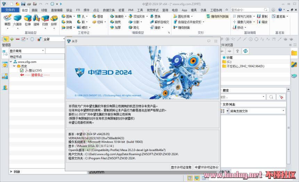Collapse the www.x6g.com tree node

pyautogui.click(x=11, y=61)
